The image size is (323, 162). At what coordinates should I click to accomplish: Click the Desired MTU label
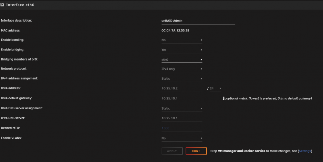[x=10, y=128]
